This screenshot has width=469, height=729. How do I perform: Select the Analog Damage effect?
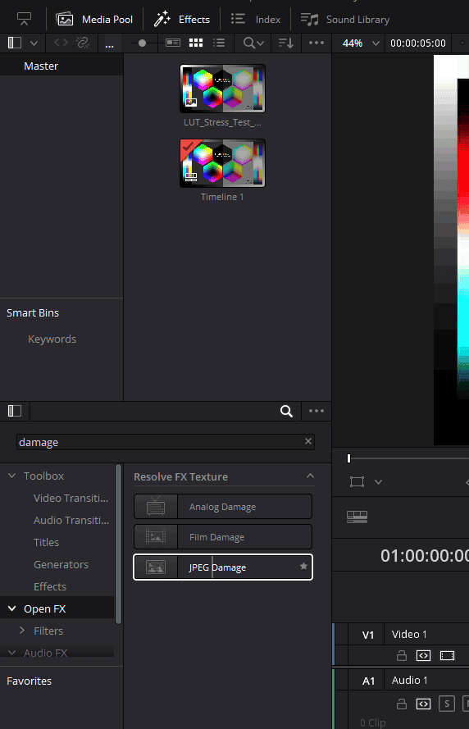point(223,506)
